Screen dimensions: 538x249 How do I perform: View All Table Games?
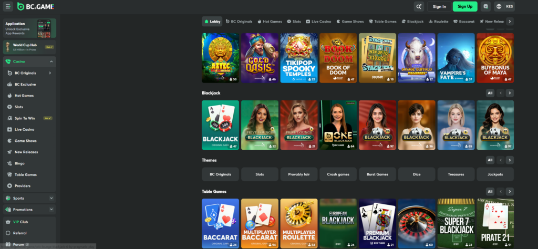click(x=490, y=191)
